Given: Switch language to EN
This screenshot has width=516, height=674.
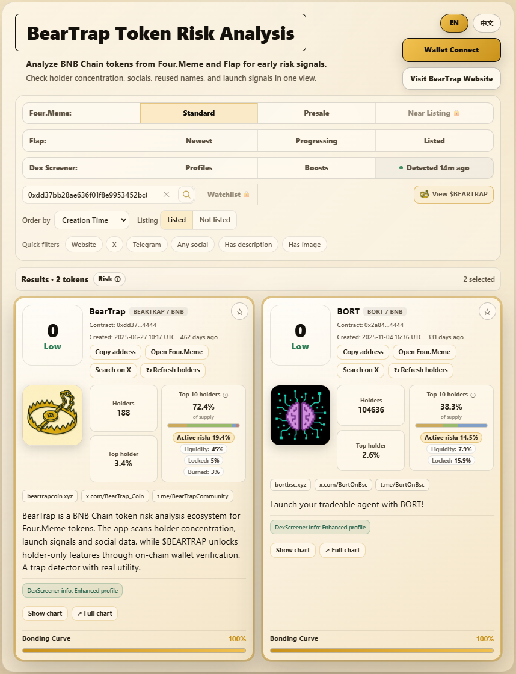Looking at the screenshot, I should [454, 23].
